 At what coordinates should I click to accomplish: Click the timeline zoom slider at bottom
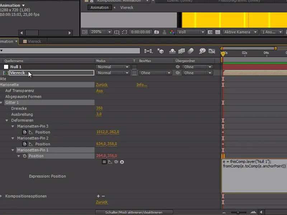point(239,212)
